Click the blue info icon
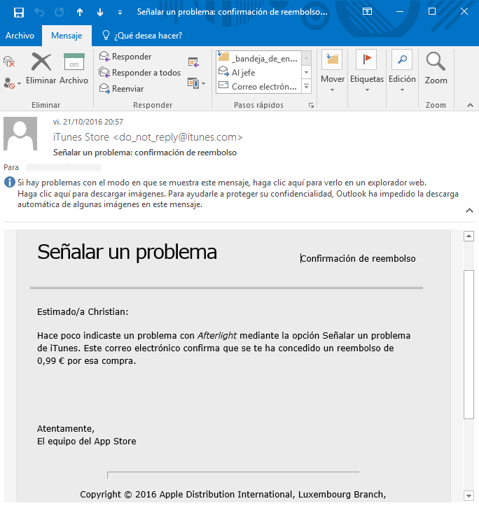Screen dimensions: 479x508 point(9,183)
